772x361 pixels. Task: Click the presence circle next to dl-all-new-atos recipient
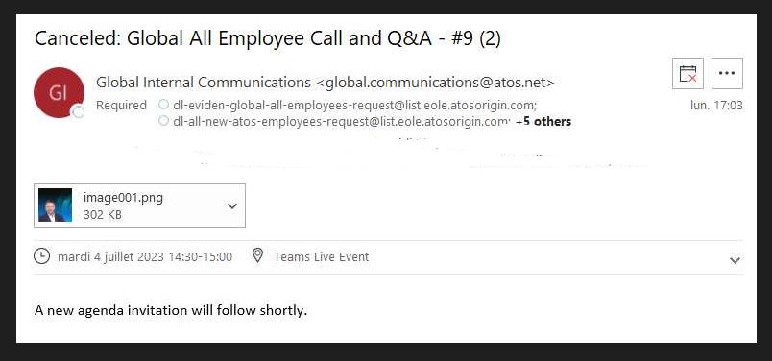click(x=163, y=121)
